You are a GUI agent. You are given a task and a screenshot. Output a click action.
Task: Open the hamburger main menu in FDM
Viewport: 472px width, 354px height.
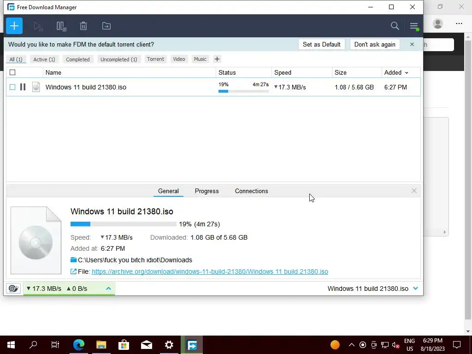tap(414, 26)
